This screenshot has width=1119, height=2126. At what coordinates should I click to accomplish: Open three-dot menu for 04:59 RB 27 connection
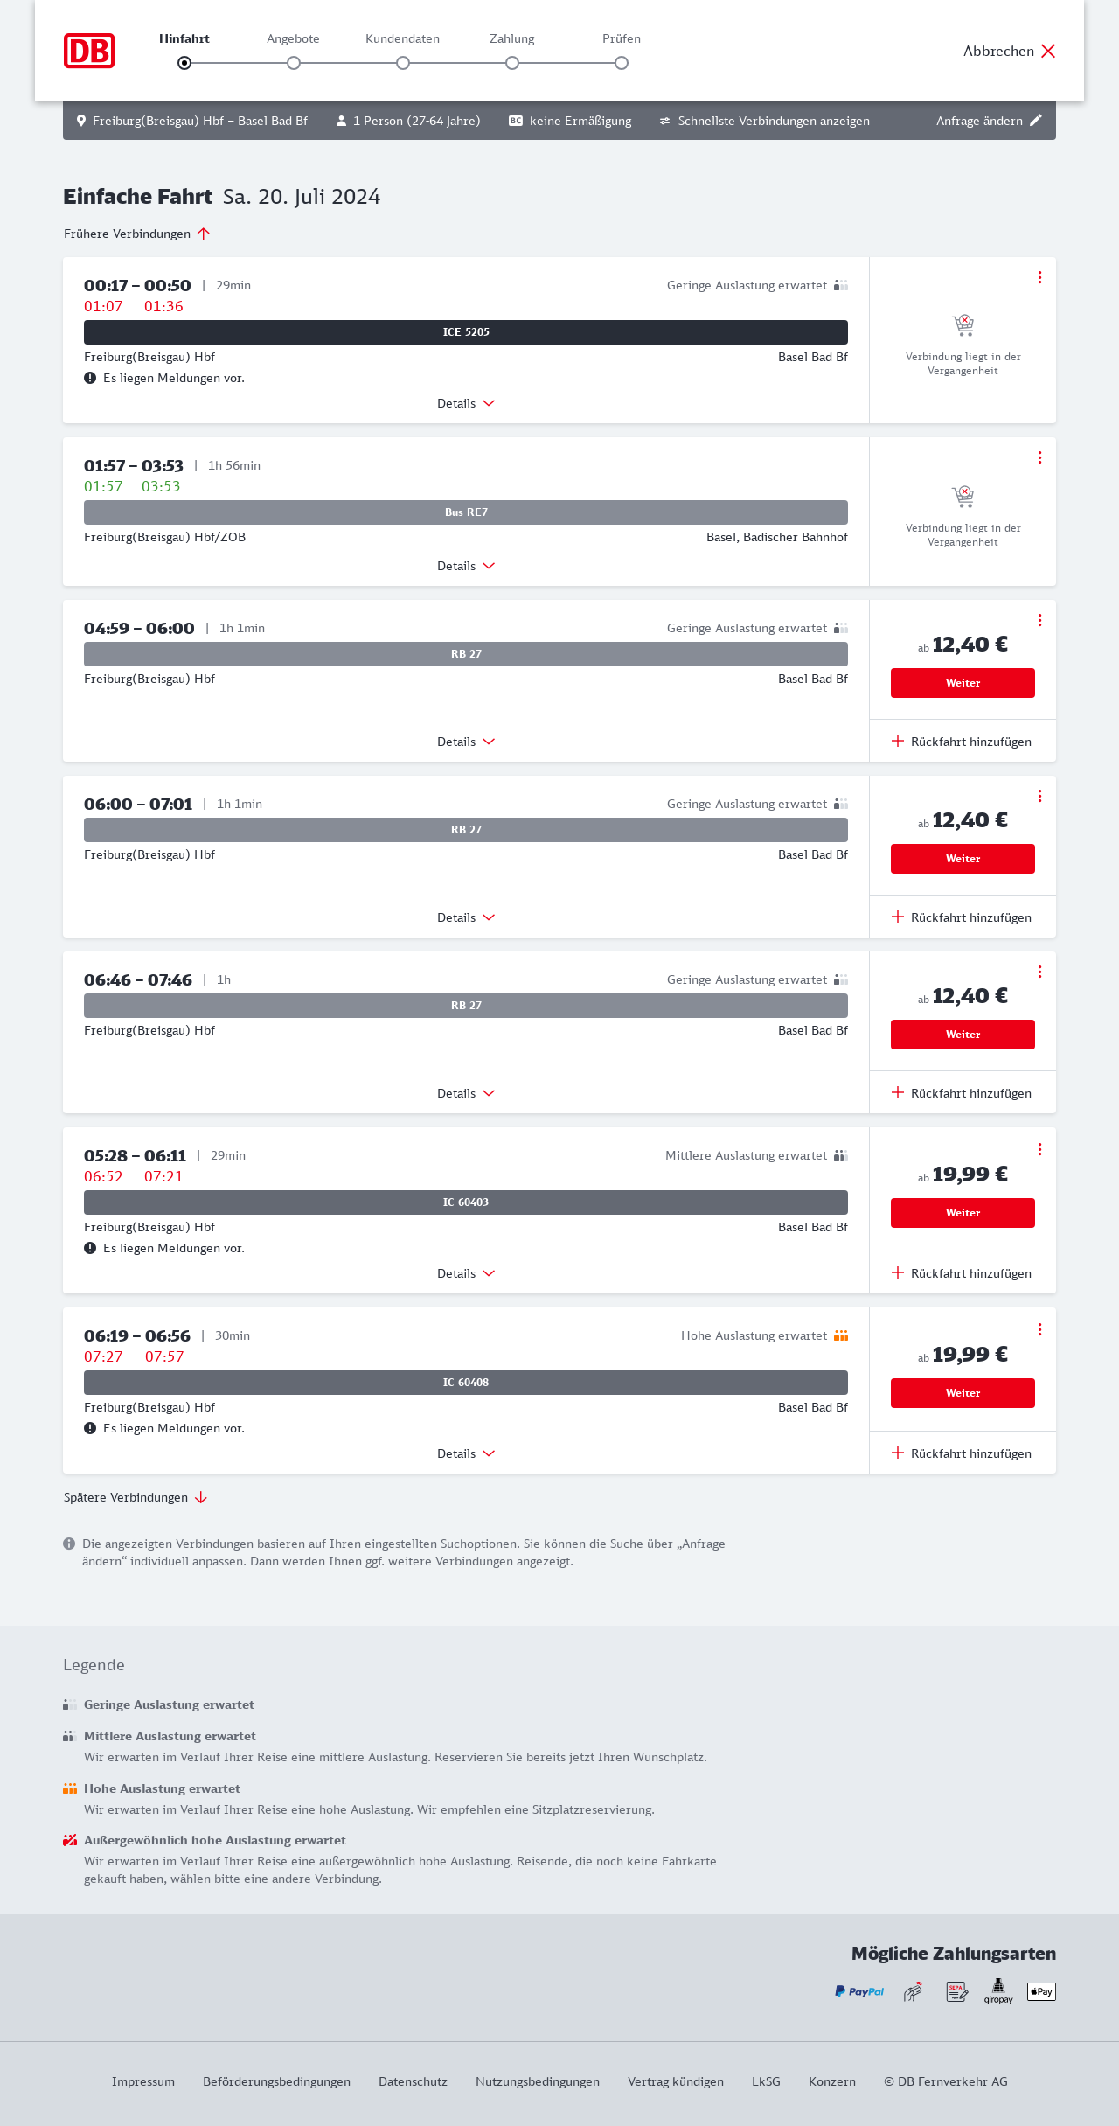(1039, 620)
